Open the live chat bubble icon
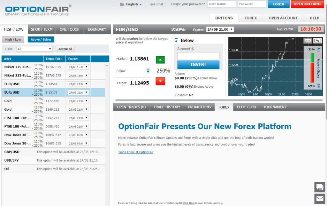Screen dimensions: 327x206 [320, 187]
